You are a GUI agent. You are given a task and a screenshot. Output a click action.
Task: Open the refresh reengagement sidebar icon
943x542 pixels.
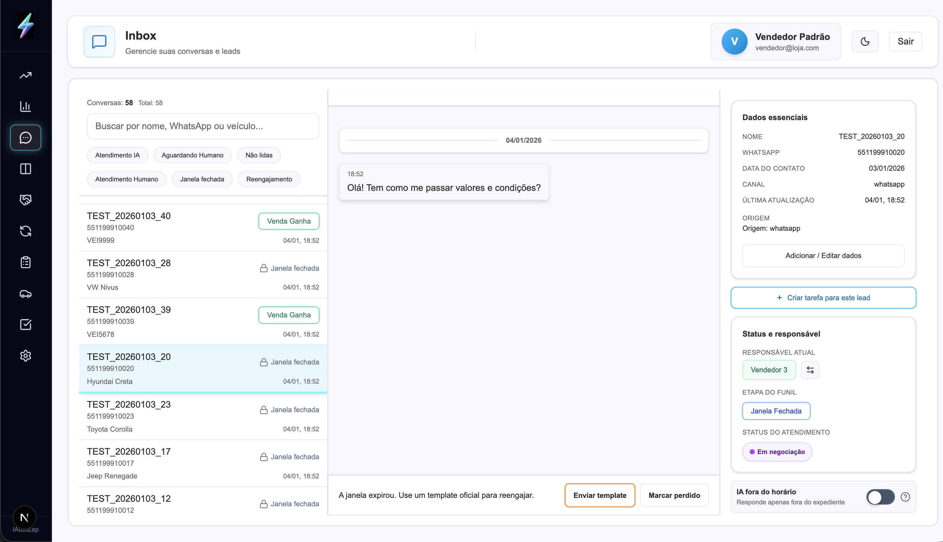tap(25, 231)
